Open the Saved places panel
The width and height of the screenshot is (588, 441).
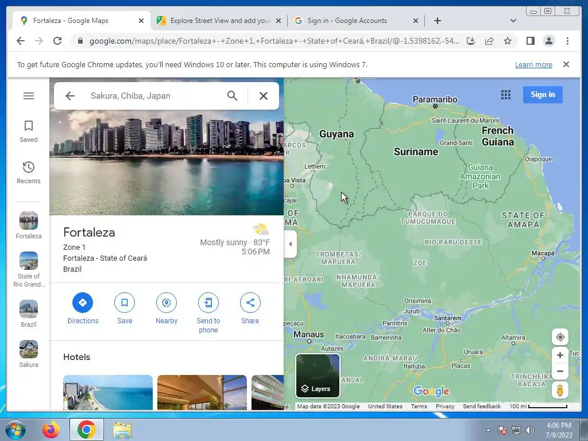coord(29,131)
